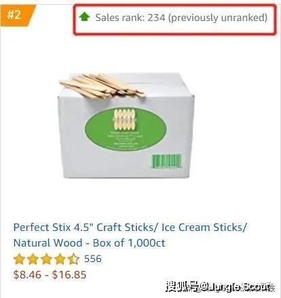The width and height of the screenshot is (281, 298).
Task: Open the craft sticks box product image
Action: click(x=126, y=125)
